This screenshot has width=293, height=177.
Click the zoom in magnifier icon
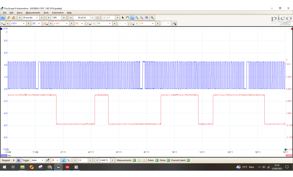point(137,18)
